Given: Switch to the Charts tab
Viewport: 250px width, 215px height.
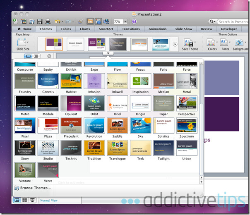Looking at the screenshot, I should coord(85,29).
